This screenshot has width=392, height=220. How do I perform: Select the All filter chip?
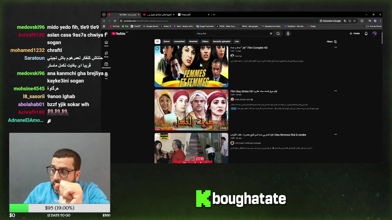[x=157, y=42]
